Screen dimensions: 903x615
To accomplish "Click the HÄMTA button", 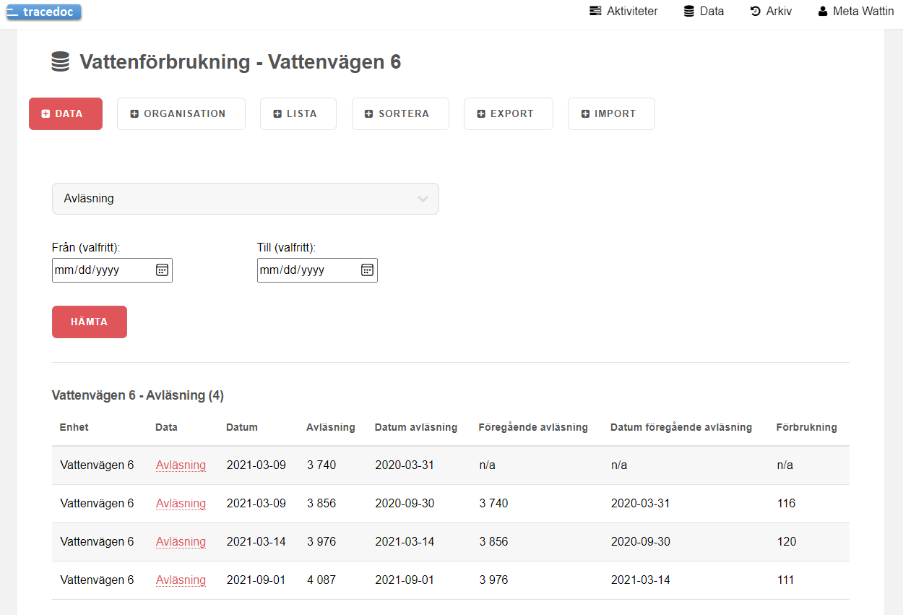I will click(x=90, y=322).
